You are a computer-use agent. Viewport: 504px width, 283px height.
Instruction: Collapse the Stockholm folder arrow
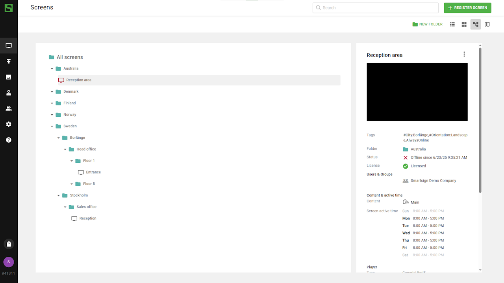[x=59, y=196]
